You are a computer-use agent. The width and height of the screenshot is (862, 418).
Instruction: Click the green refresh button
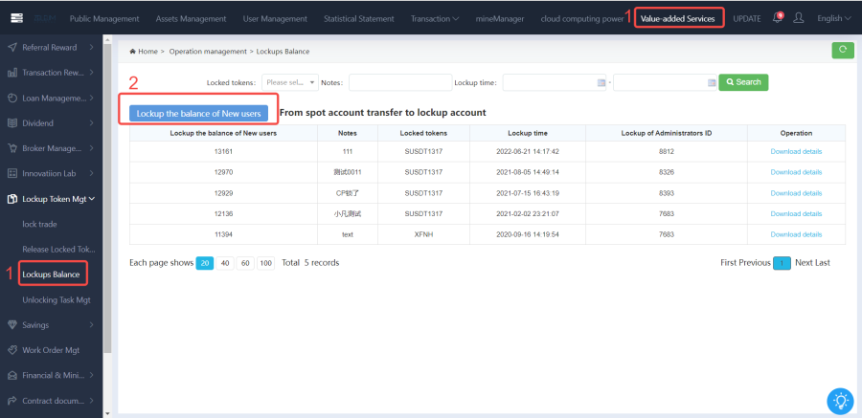842,51
